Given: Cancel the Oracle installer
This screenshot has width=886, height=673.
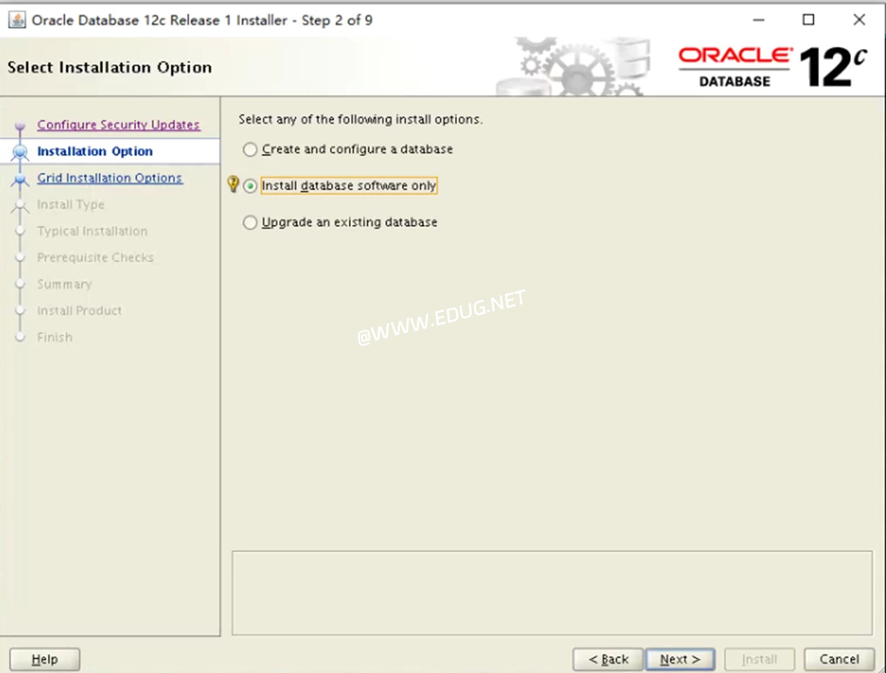Looking at the screenshot, I should (839, 659).
